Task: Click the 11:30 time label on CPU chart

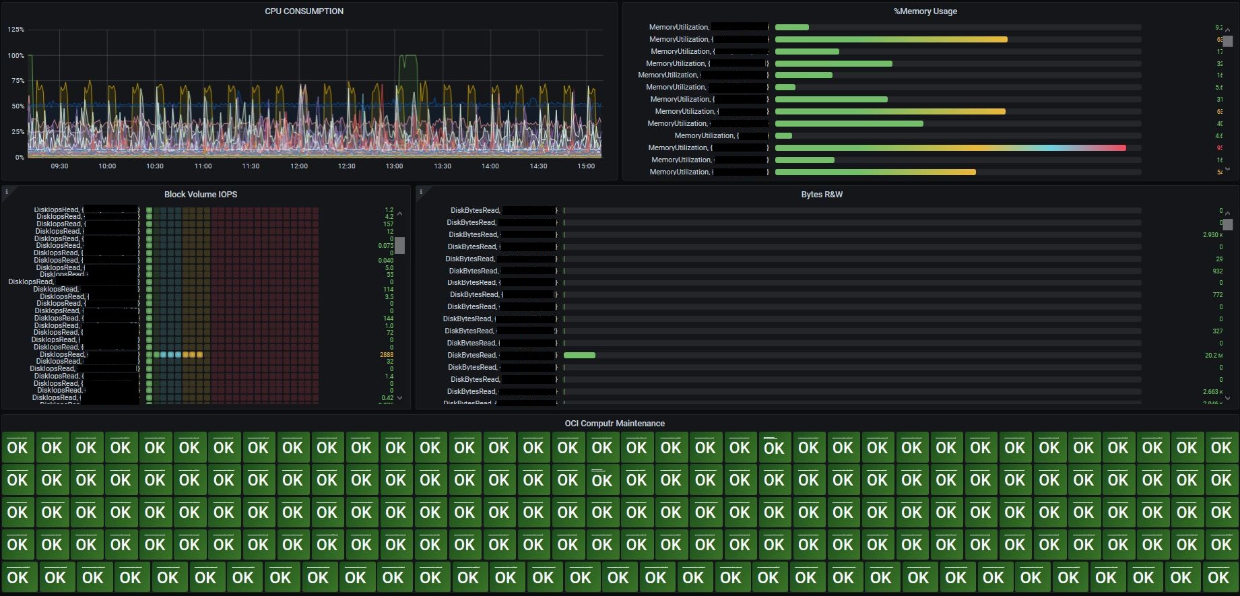Action: click(251, 166)
